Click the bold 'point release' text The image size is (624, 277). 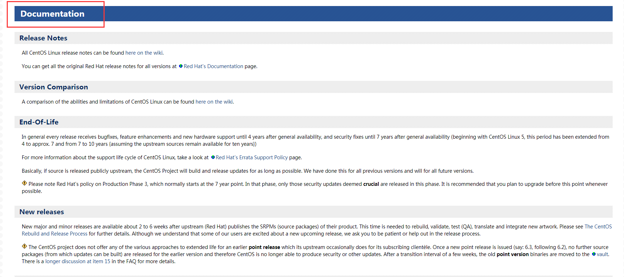click(x=264, y=247)
